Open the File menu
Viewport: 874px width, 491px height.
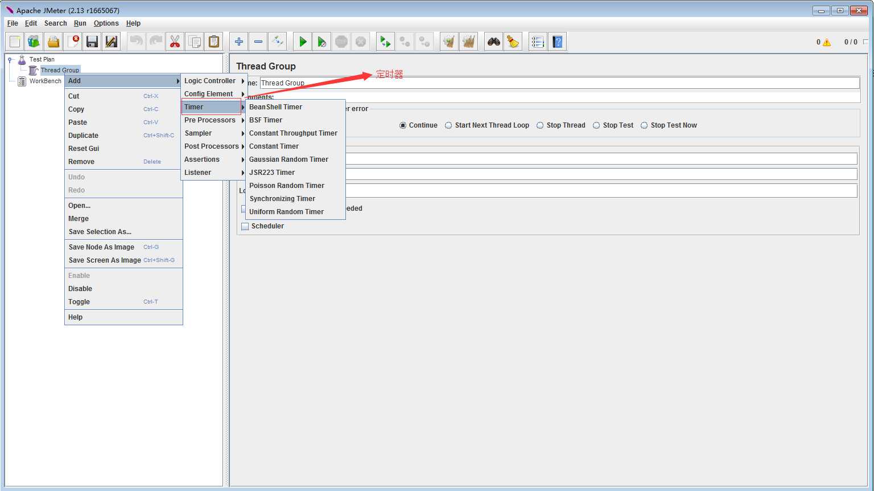pyautogui.click(x=13, y=23)
